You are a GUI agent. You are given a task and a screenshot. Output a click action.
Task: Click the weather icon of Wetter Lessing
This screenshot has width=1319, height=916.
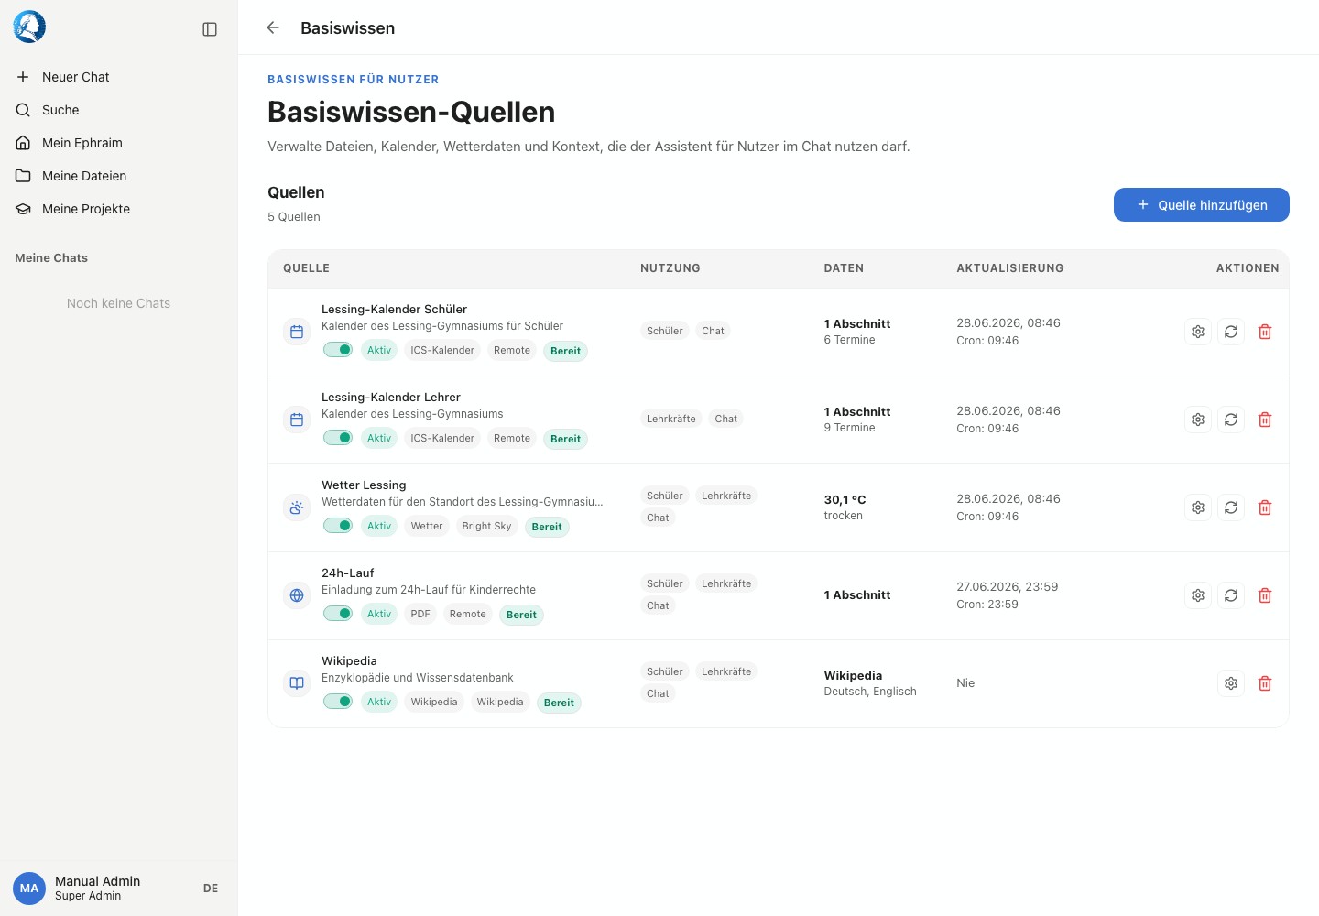[x=297, y=507]
